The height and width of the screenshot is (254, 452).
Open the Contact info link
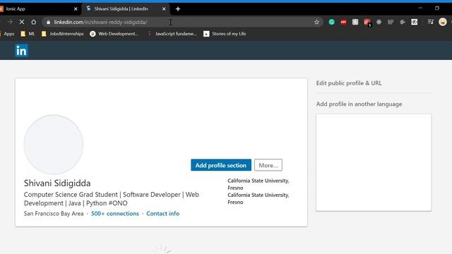pyautogui.click(x=163, y=213)
